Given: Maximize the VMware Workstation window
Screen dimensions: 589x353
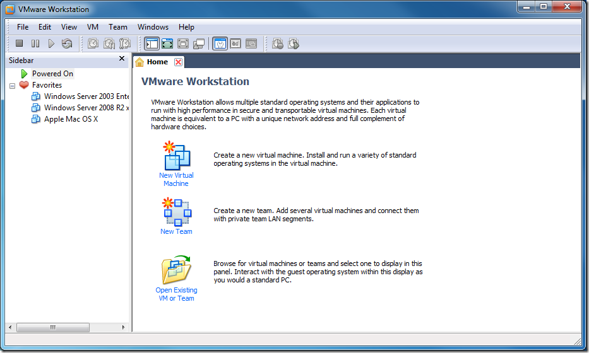Looking at the screenshot, I should (544, 7).
